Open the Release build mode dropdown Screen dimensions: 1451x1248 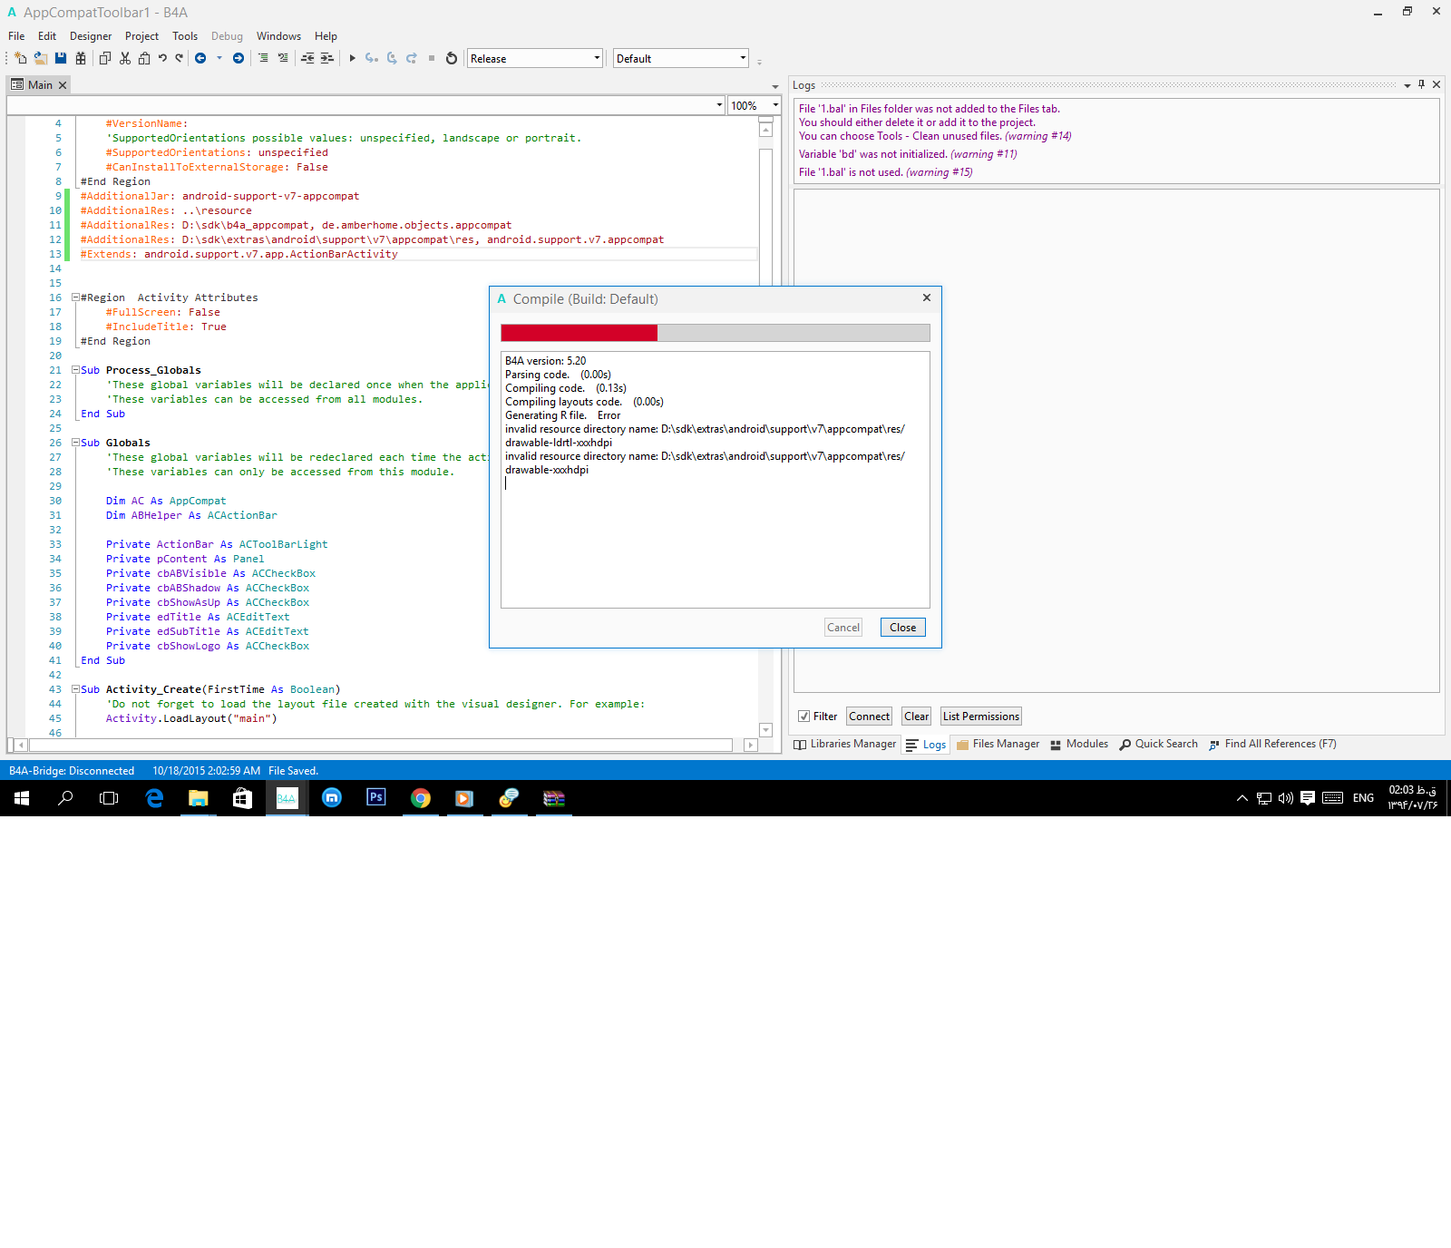tap(534, 58)
